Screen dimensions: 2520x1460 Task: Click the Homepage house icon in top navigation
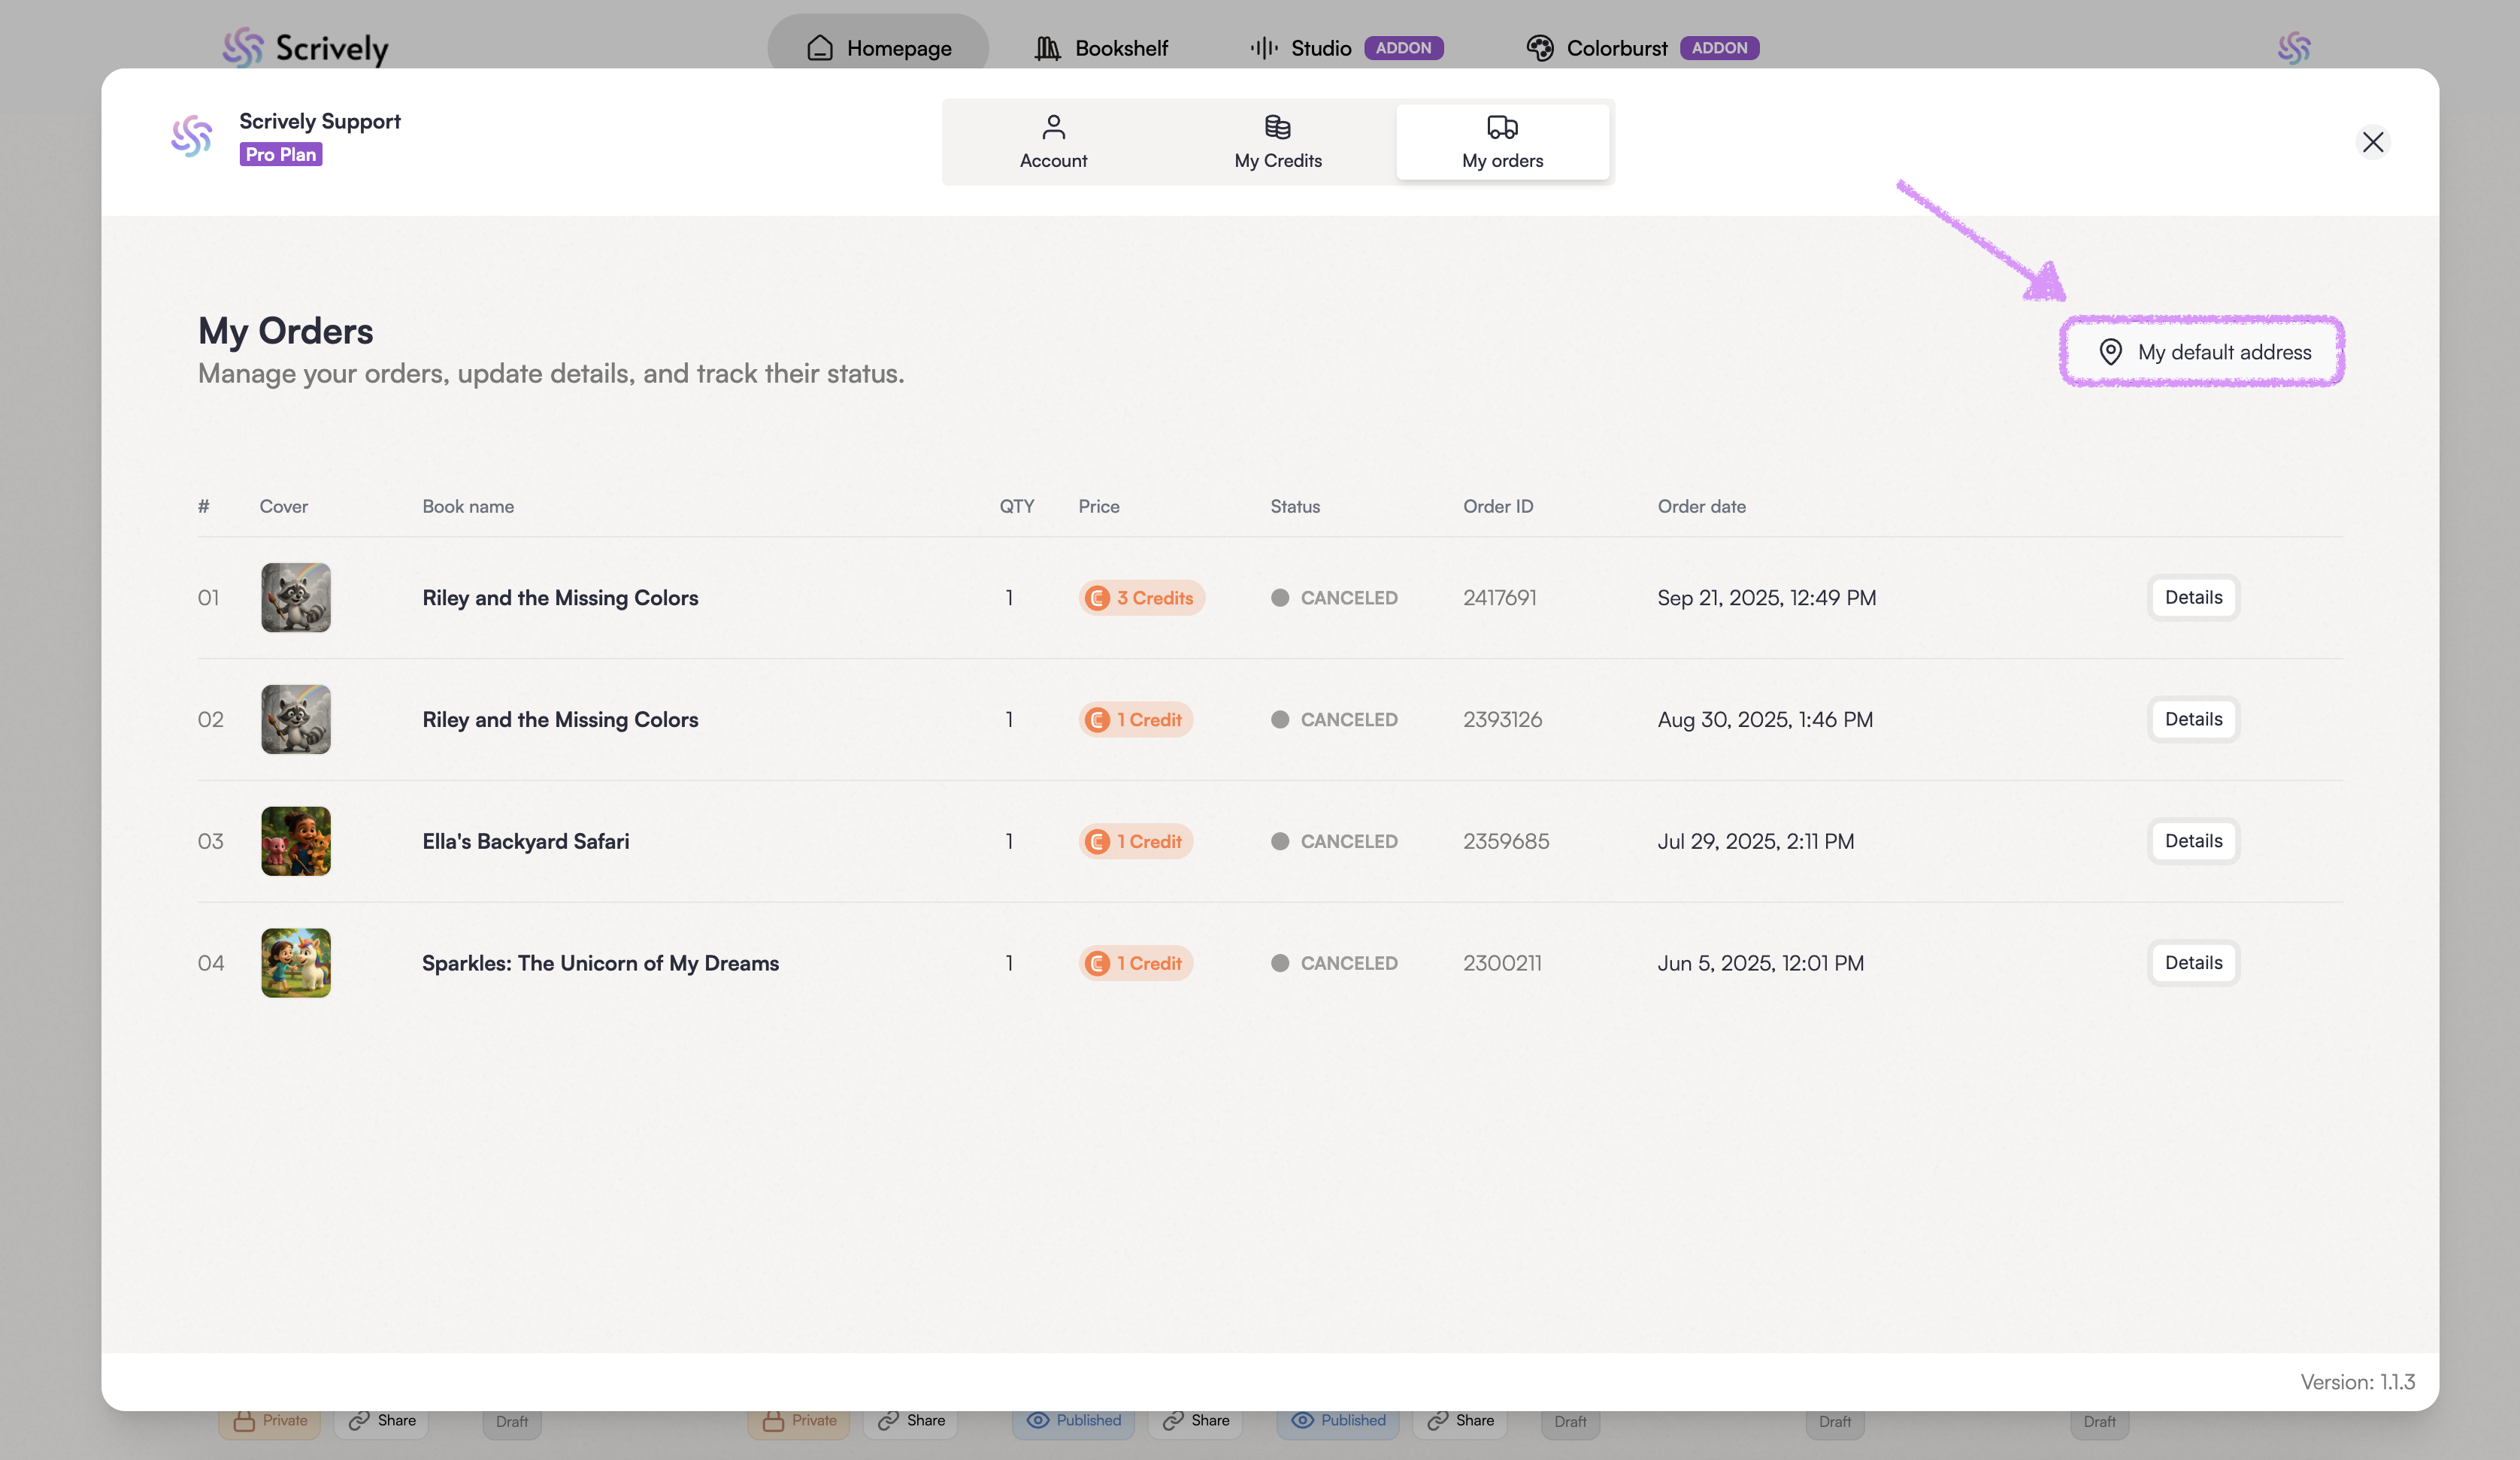[x=820, y=48]
